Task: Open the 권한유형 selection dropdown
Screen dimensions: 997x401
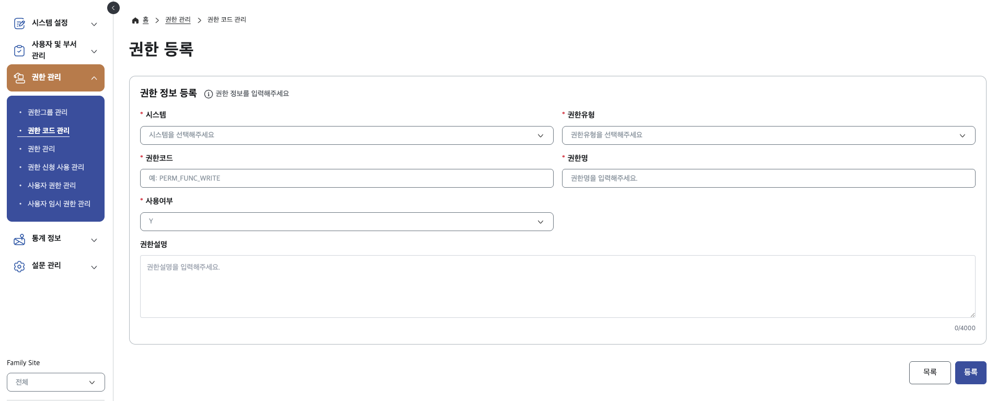Action: point(768,135)
